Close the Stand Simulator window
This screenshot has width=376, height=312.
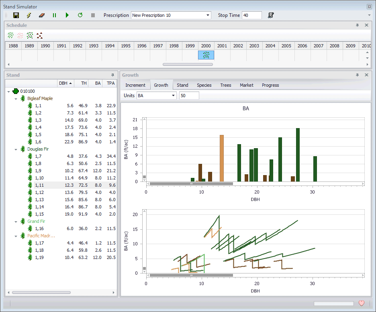click(x=369, y=7)
